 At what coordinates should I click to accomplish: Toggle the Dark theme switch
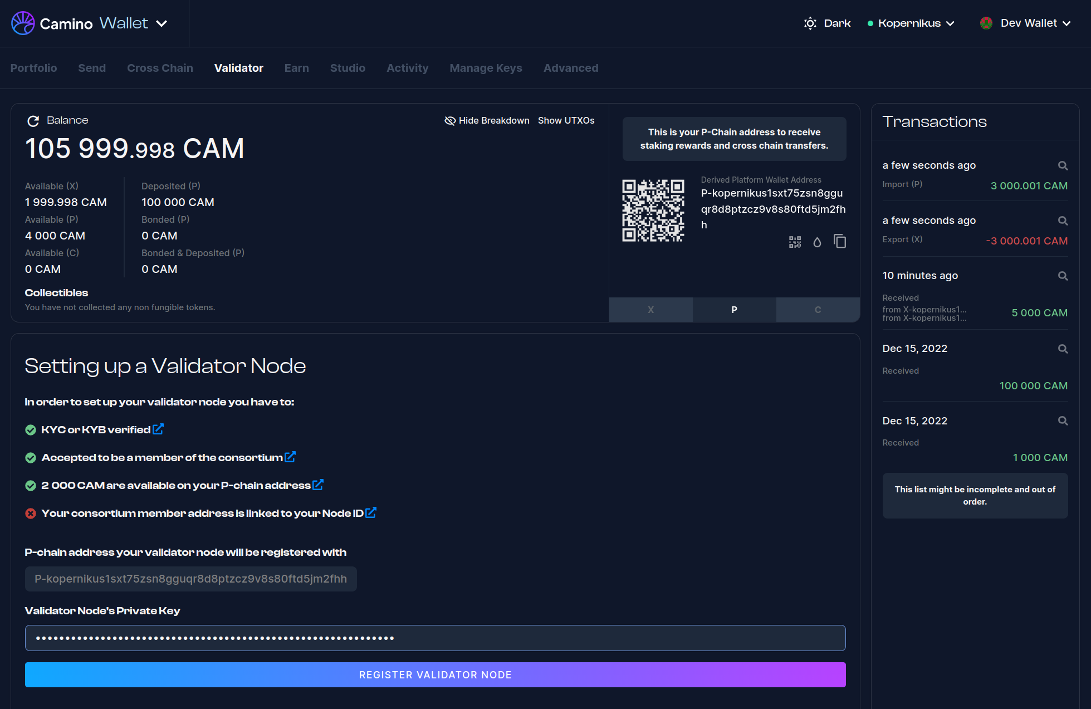click(827, 23)
